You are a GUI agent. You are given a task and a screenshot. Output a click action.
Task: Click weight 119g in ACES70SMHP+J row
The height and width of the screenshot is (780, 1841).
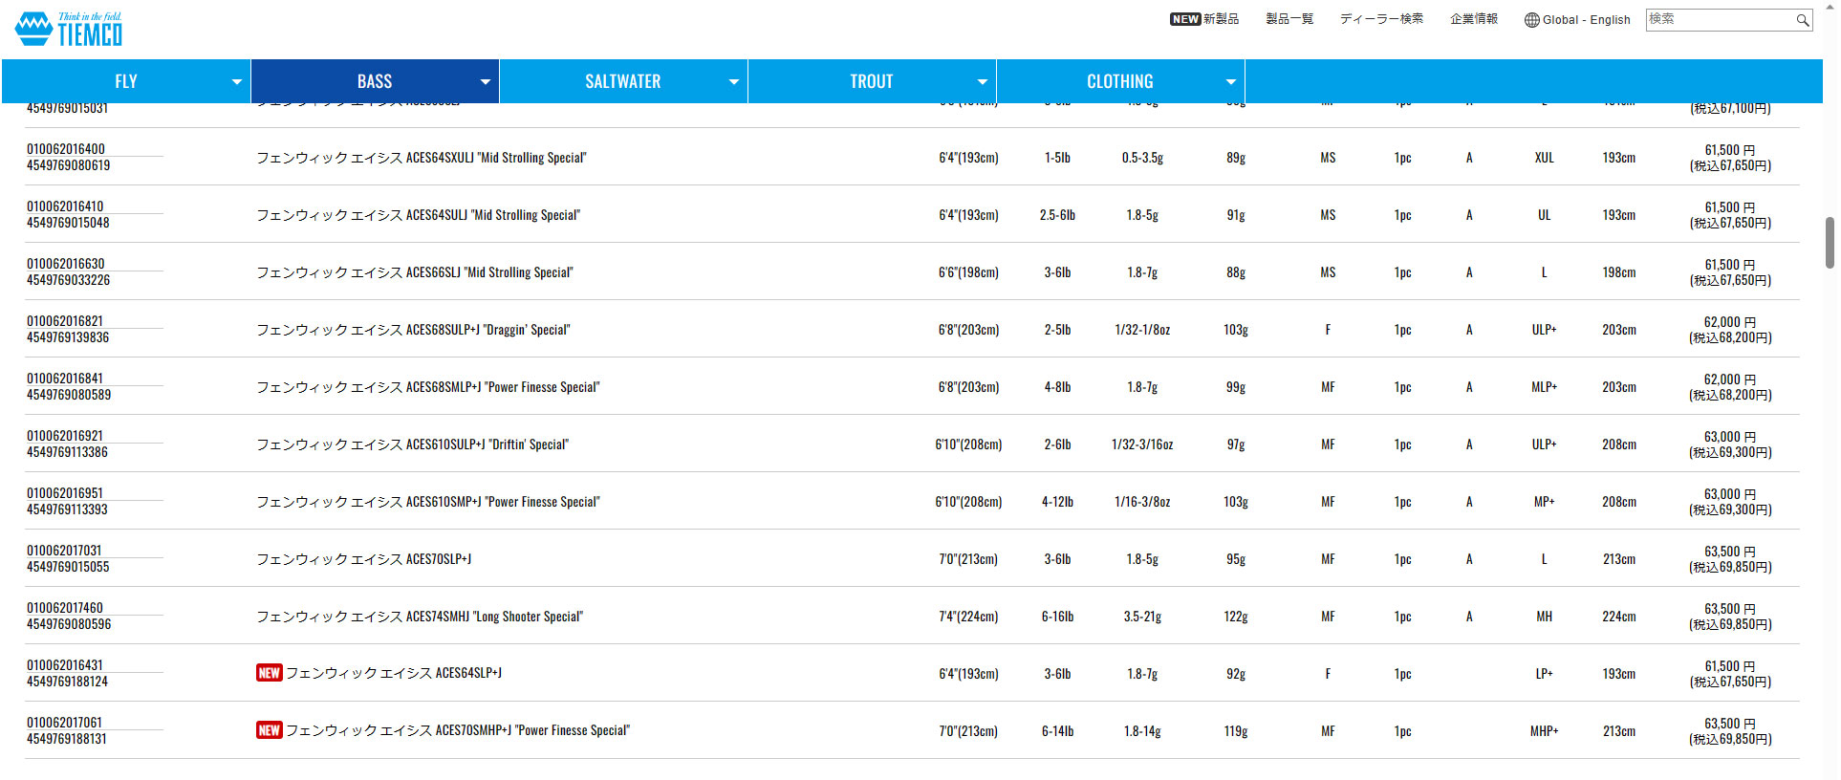coord(1236,731)
